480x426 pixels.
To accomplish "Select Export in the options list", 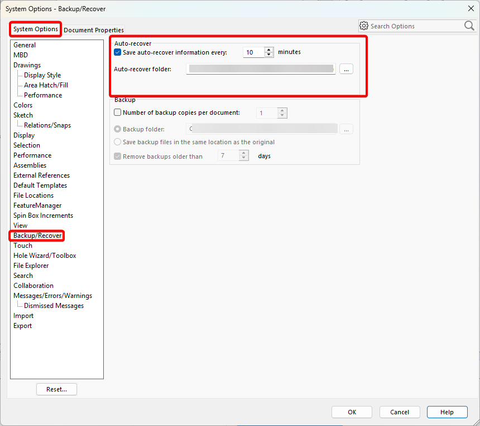I will pyautogui.click(x=22, y=326).
